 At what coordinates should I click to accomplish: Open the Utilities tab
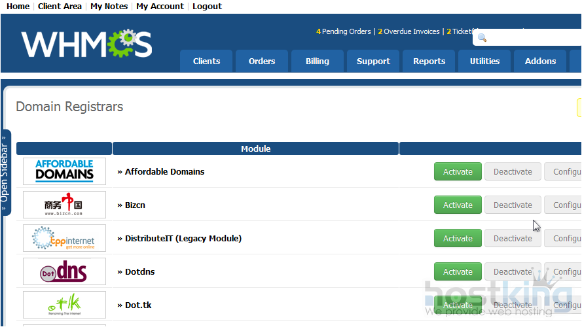(484, 61)
